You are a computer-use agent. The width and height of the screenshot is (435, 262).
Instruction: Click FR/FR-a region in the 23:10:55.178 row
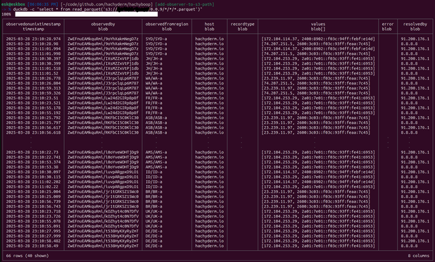(154, 108)
